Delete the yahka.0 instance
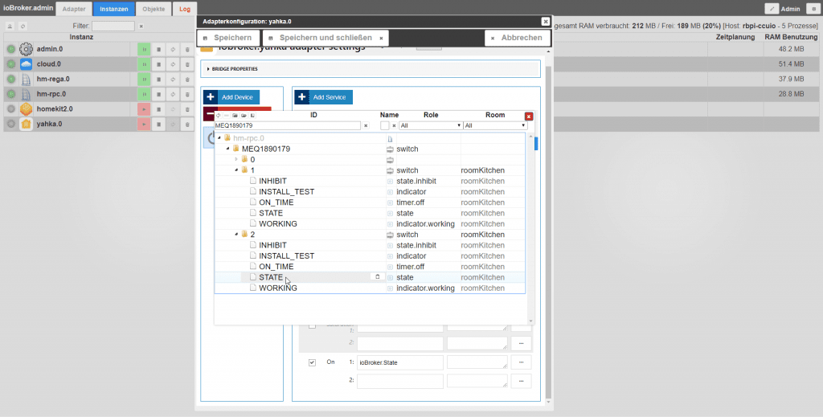The width and height of the screenshot is (823, 417). pyautogui.click(x=187, y=125)
